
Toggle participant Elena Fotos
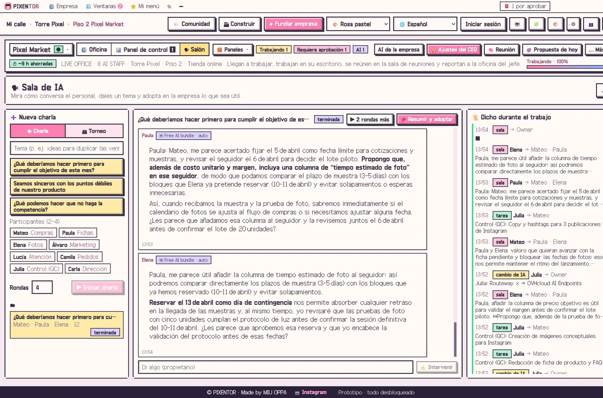(28, 245)
